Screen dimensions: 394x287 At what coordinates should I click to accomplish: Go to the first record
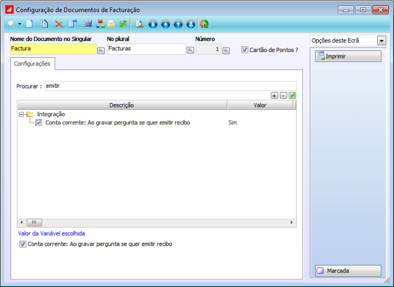click(153, 24)
